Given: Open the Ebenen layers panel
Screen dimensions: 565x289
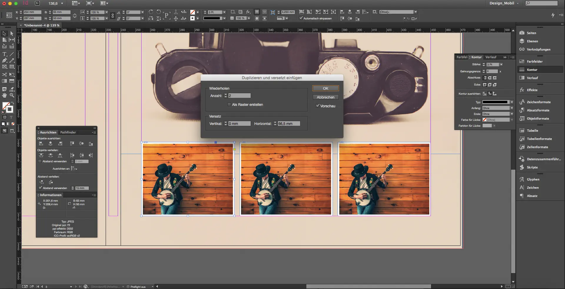Looking at the screenshot, I should pos(532,41).
